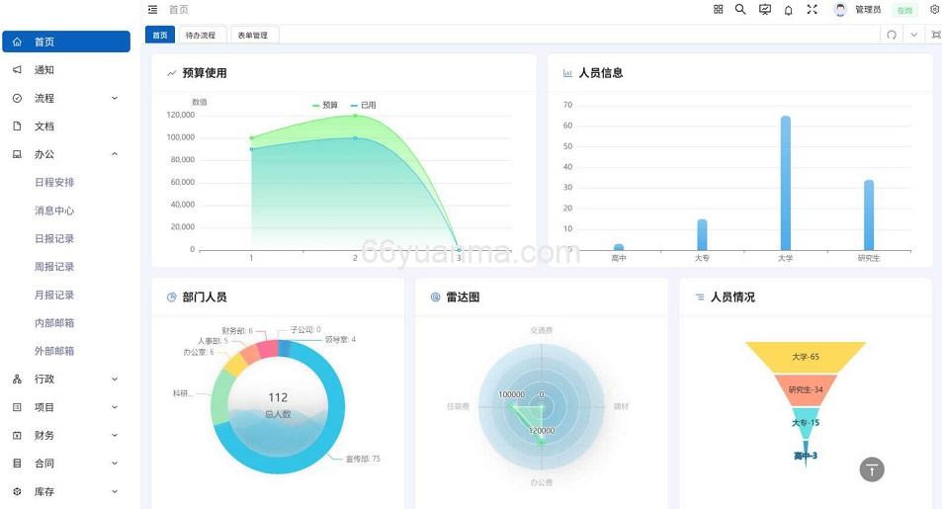Toggle the sidebar collapse hamburger icon
This screenshot has width=942, height=509.
click(152, 10)
